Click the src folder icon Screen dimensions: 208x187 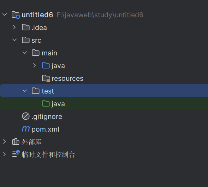[x=26, y=40]
